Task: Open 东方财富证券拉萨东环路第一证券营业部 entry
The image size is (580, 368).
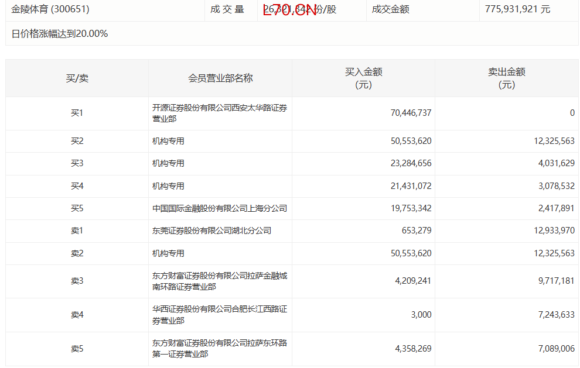Action: [219, 349]
